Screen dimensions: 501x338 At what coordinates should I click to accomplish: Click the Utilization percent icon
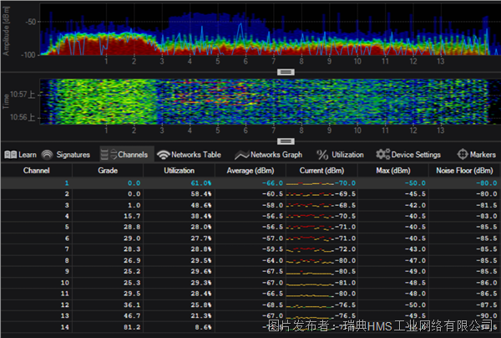point(322,155)
